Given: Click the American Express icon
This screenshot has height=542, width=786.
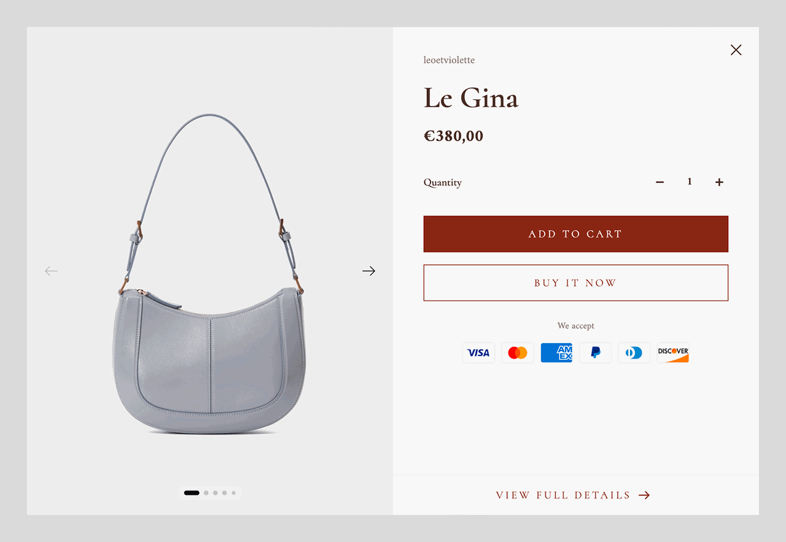Looking at the screenshot, I should pos(556,353).
